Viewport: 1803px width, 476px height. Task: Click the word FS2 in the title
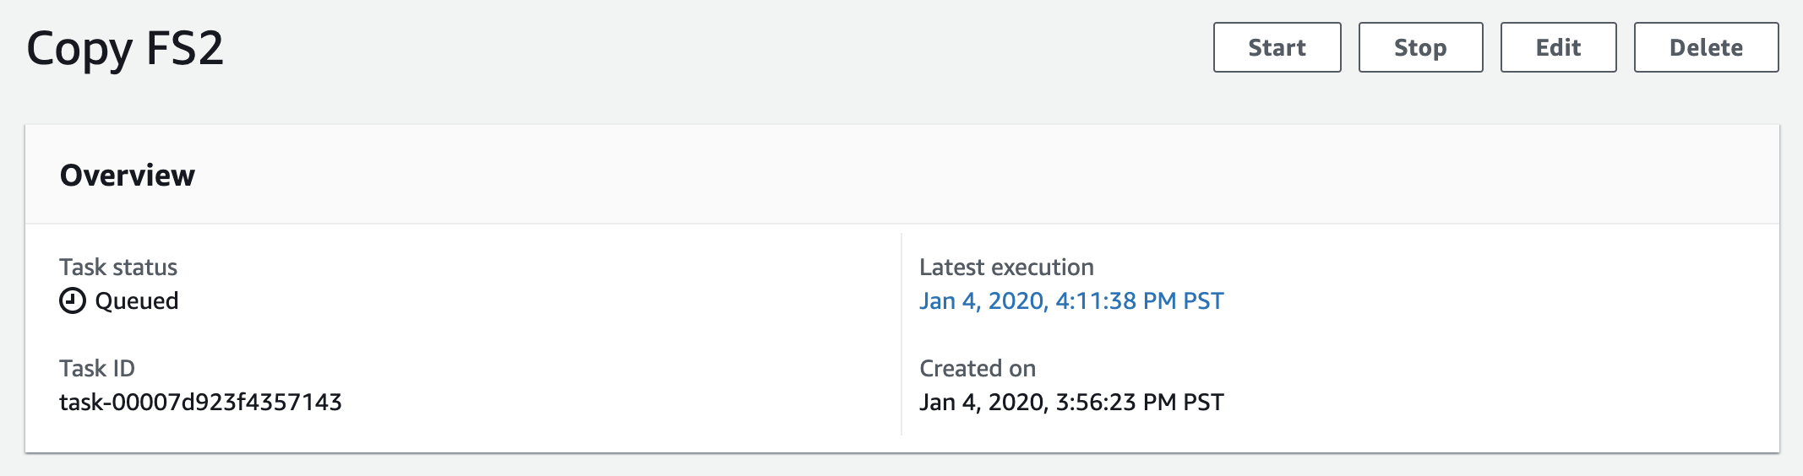185,48
